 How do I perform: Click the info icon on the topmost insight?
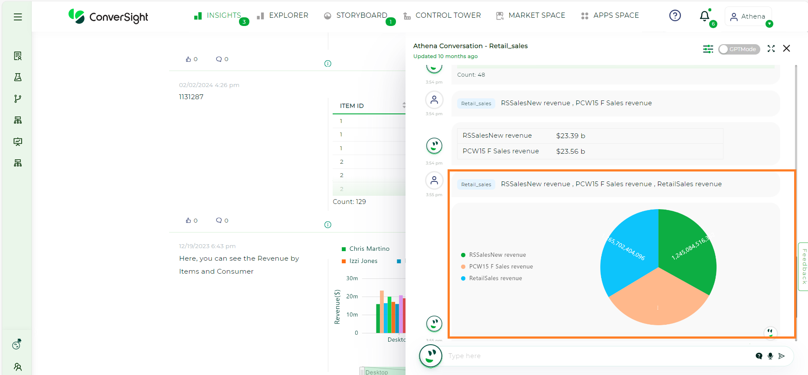pyautogui.click(x=328, y=64)
